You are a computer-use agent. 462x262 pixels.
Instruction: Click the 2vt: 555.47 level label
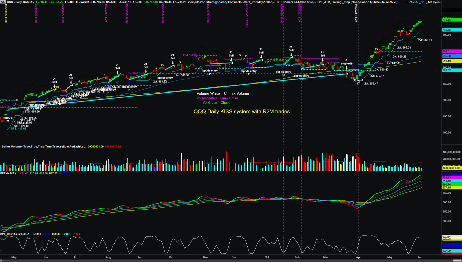pyautogui.click(x=371, y=83)
